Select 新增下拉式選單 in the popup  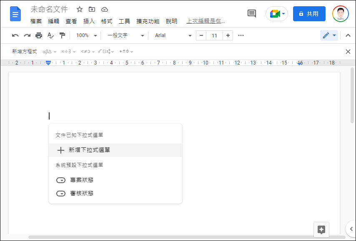click(x=115, y=150)
